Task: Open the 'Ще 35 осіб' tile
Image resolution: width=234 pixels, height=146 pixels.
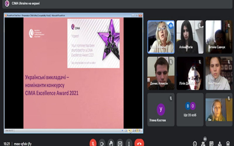Action: [190, 110]
